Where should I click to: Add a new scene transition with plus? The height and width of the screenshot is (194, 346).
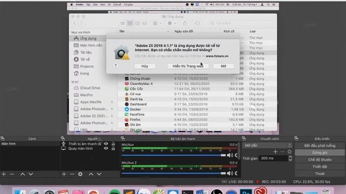click(275, 152)
